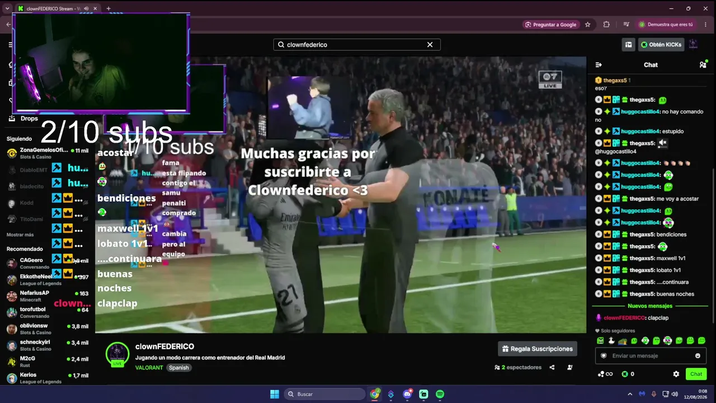Open Streamlabs icon in taskbar
The image size is (716, 403).
click(x=423, y=394)
